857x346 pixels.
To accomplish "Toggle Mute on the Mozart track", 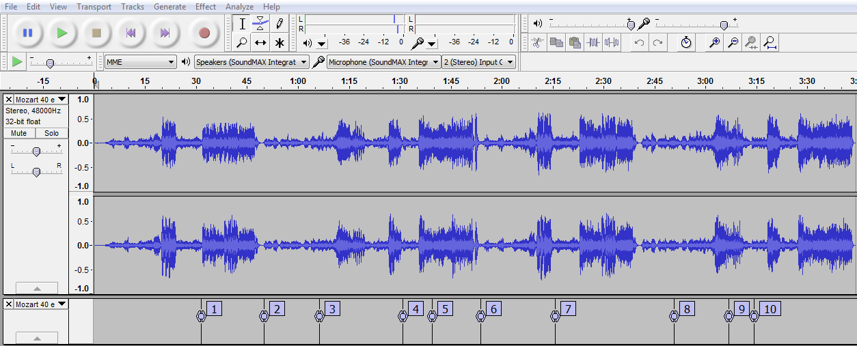I will click(19, 133).
